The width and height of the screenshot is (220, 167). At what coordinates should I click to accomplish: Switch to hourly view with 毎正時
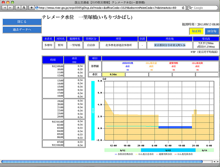pyautogui.click(x=196, y=31)
